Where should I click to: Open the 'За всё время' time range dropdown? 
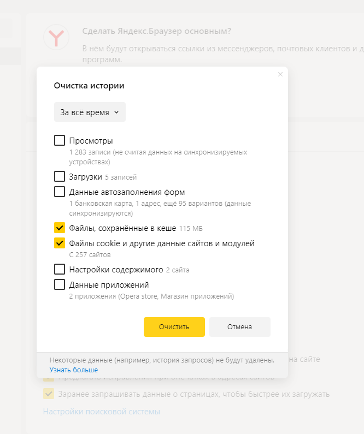(90, 112)
